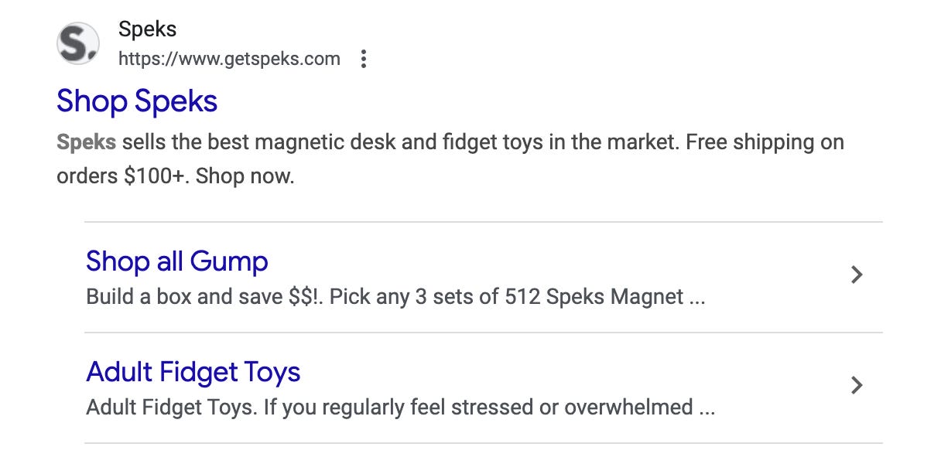This screenshot has width=941, height=464.
Task: Click the Adult Fidget Toys description text
Action: tap(399, 407)
